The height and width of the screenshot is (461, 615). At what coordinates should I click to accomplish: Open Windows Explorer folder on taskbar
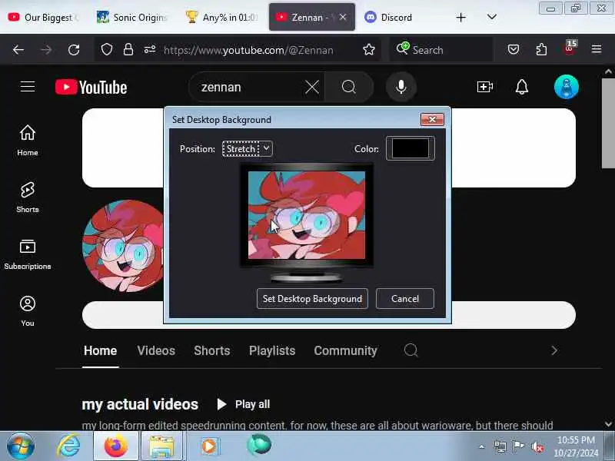tap(161, 446)
